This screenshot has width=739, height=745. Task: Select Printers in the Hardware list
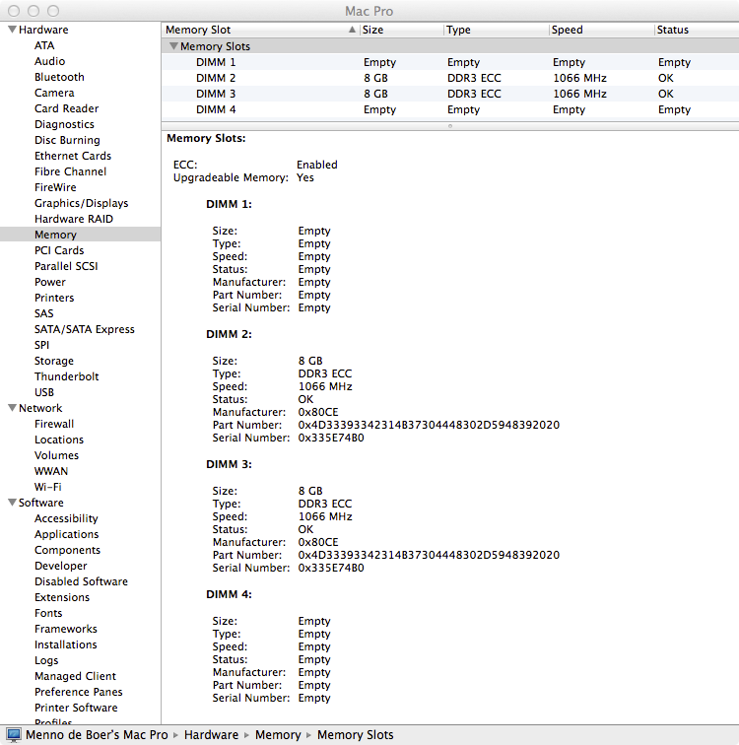click(54, 298)
